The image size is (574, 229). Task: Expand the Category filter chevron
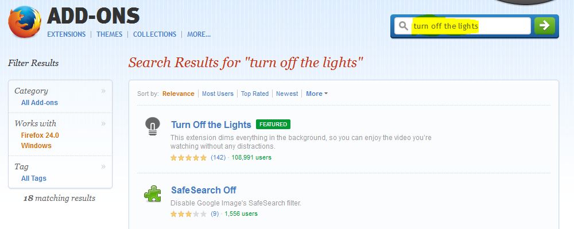(103, 91)
